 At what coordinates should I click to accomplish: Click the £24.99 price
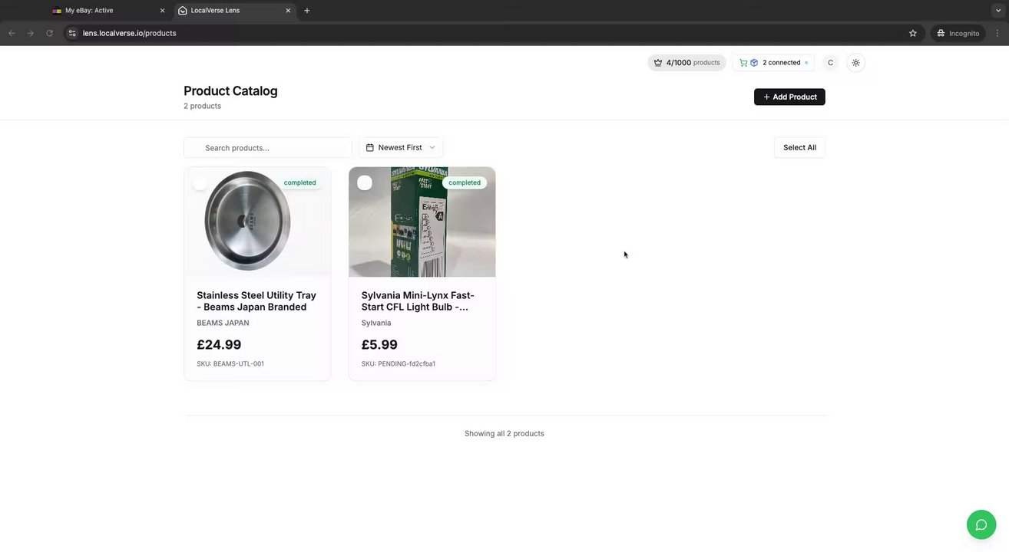[x=219, y=345]
